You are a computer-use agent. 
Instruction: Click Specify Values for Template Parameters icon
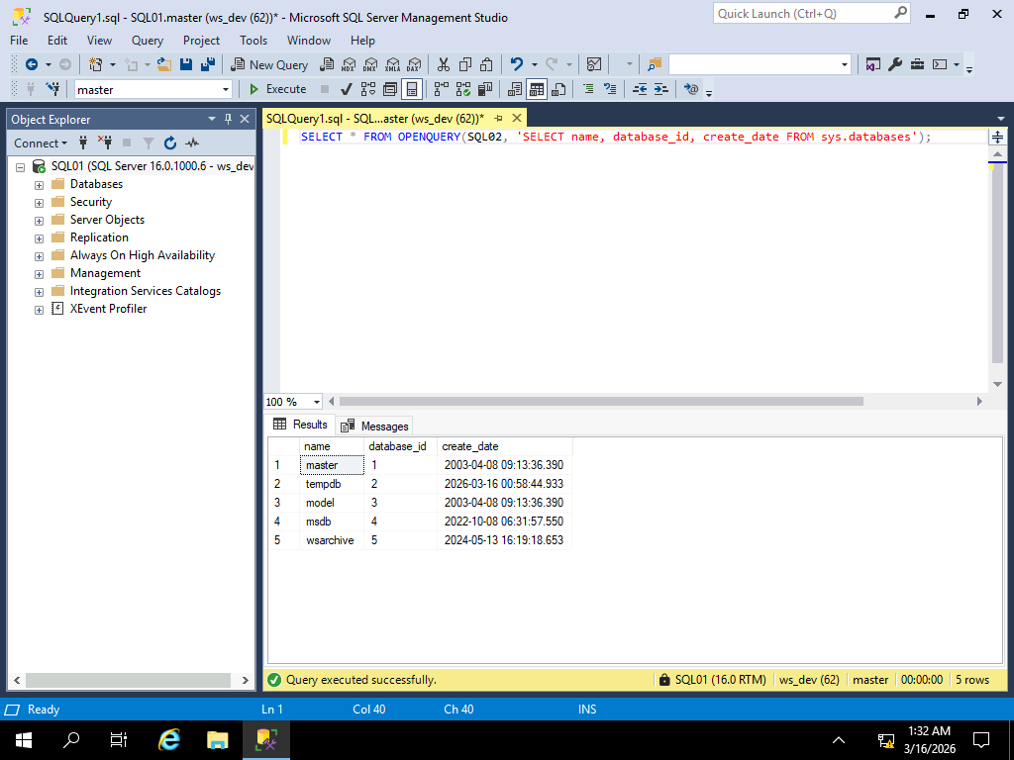pos(691,89)
